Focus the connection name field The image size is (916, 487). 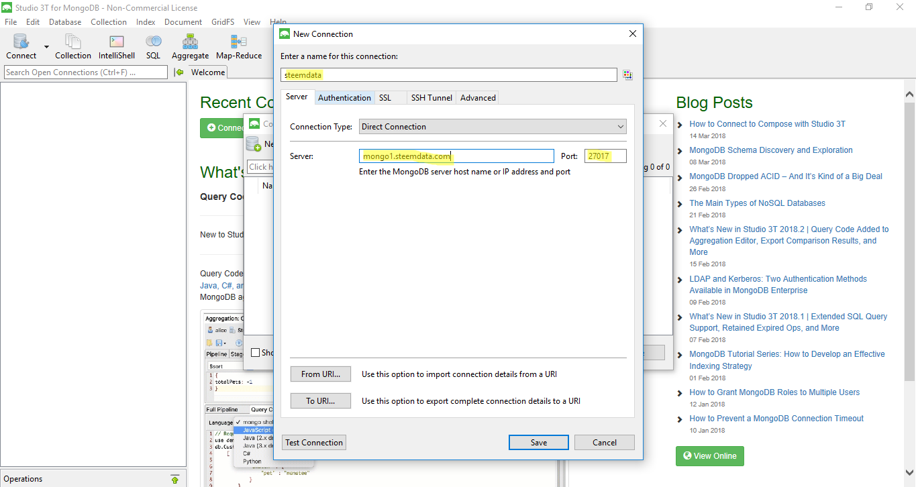(x=448, y=75)
